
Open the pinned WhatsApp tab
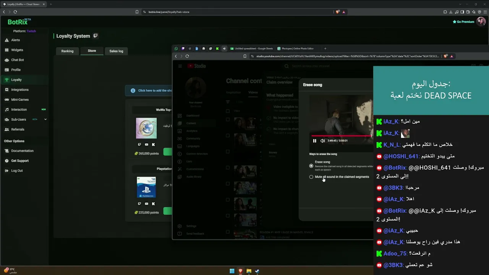176,49
